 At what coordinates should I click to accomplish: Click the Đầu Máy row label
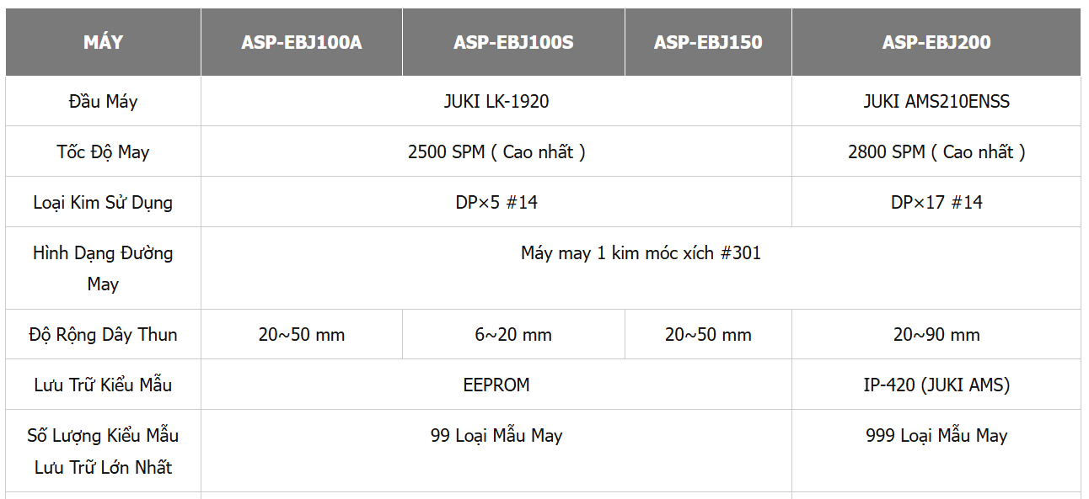[103, 101]
